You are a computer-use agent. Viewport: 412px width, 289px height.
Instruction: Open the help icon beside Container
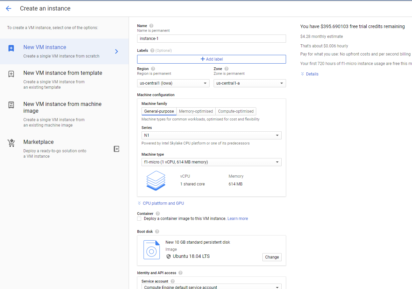(158, 214)
